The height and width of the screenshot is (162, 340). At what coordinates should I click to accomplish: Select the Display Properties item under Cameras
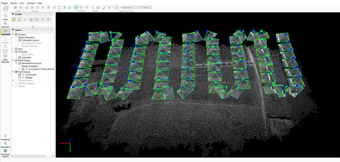pyautogui.click(x=26, y=37)
